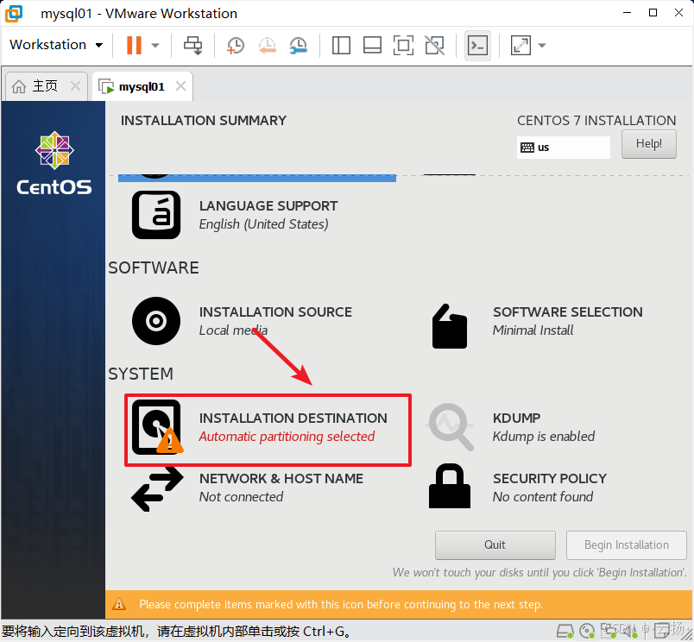Toggle the thumbnail bar view
Screen dimensions: 694x642
click(372, 45)
